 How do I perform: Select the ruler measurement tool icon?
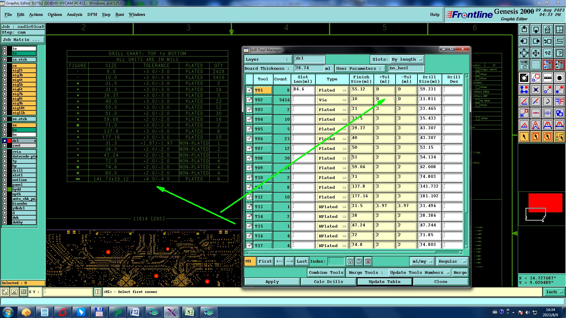click(x=547, y=78)
